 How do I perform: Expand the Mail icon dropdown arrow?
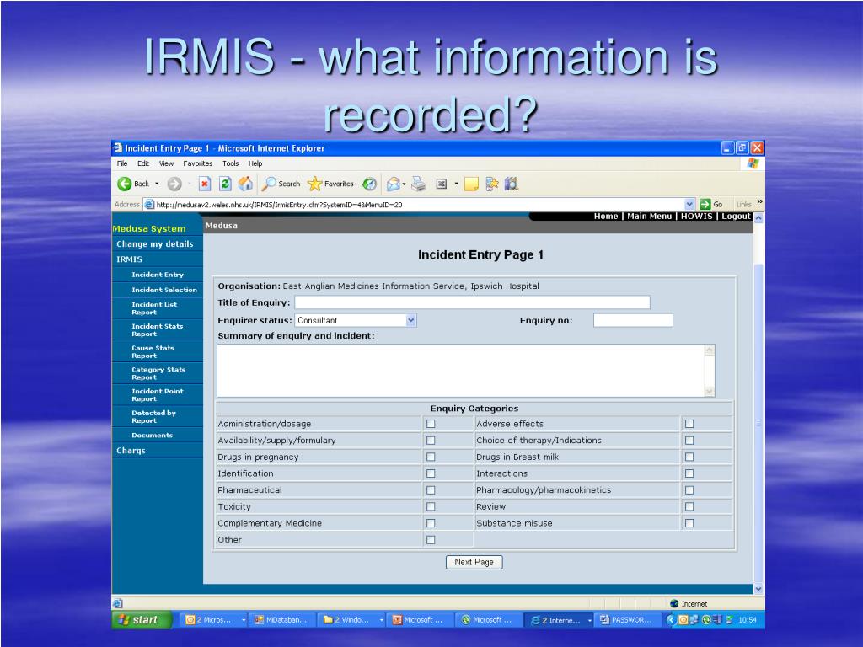(x=405, y=184)
